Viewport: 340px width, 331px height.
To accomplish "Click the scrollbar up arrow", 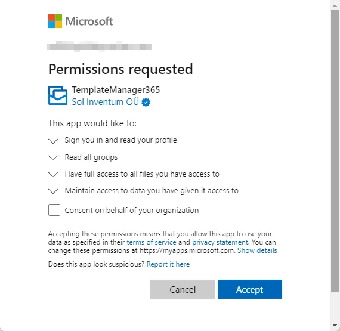I will (335, 5).
